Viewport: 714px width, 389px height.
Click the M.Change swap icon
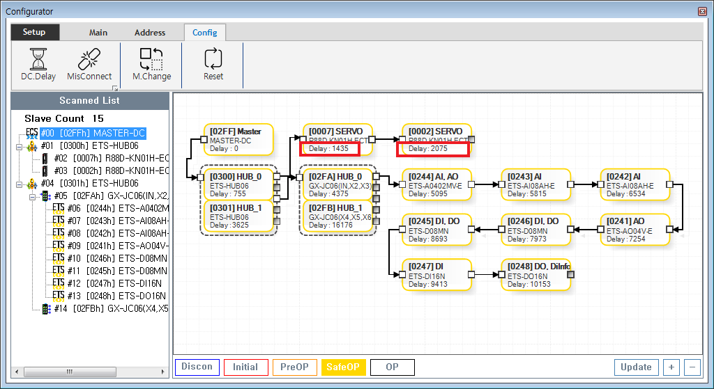click(x=151, y=60)
